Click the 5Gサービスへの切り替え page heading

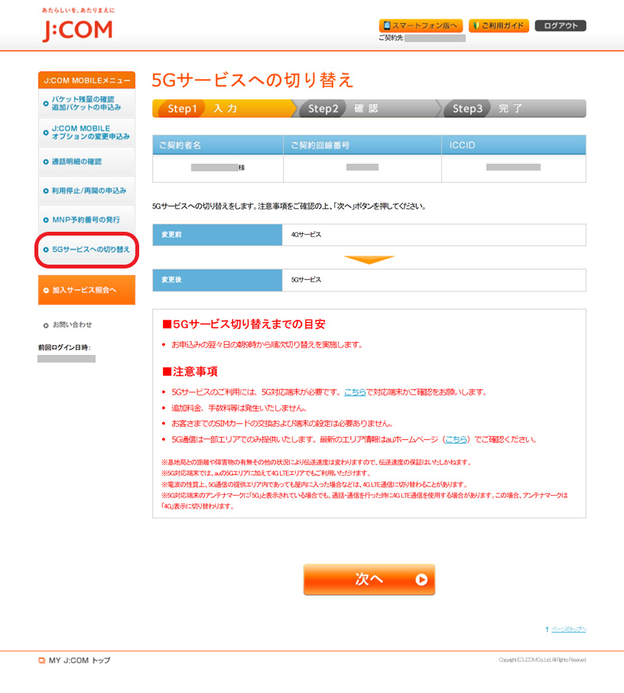click(252, 80)
